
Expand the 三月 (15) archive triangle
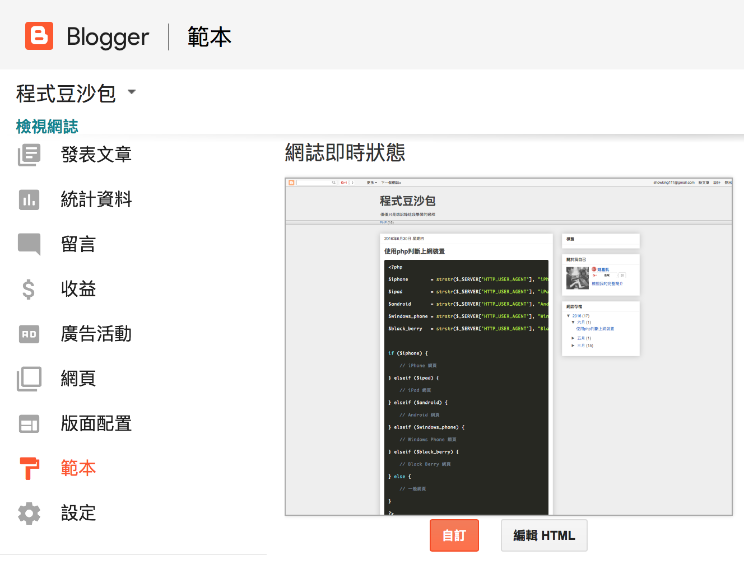click(x=573, y=346)
